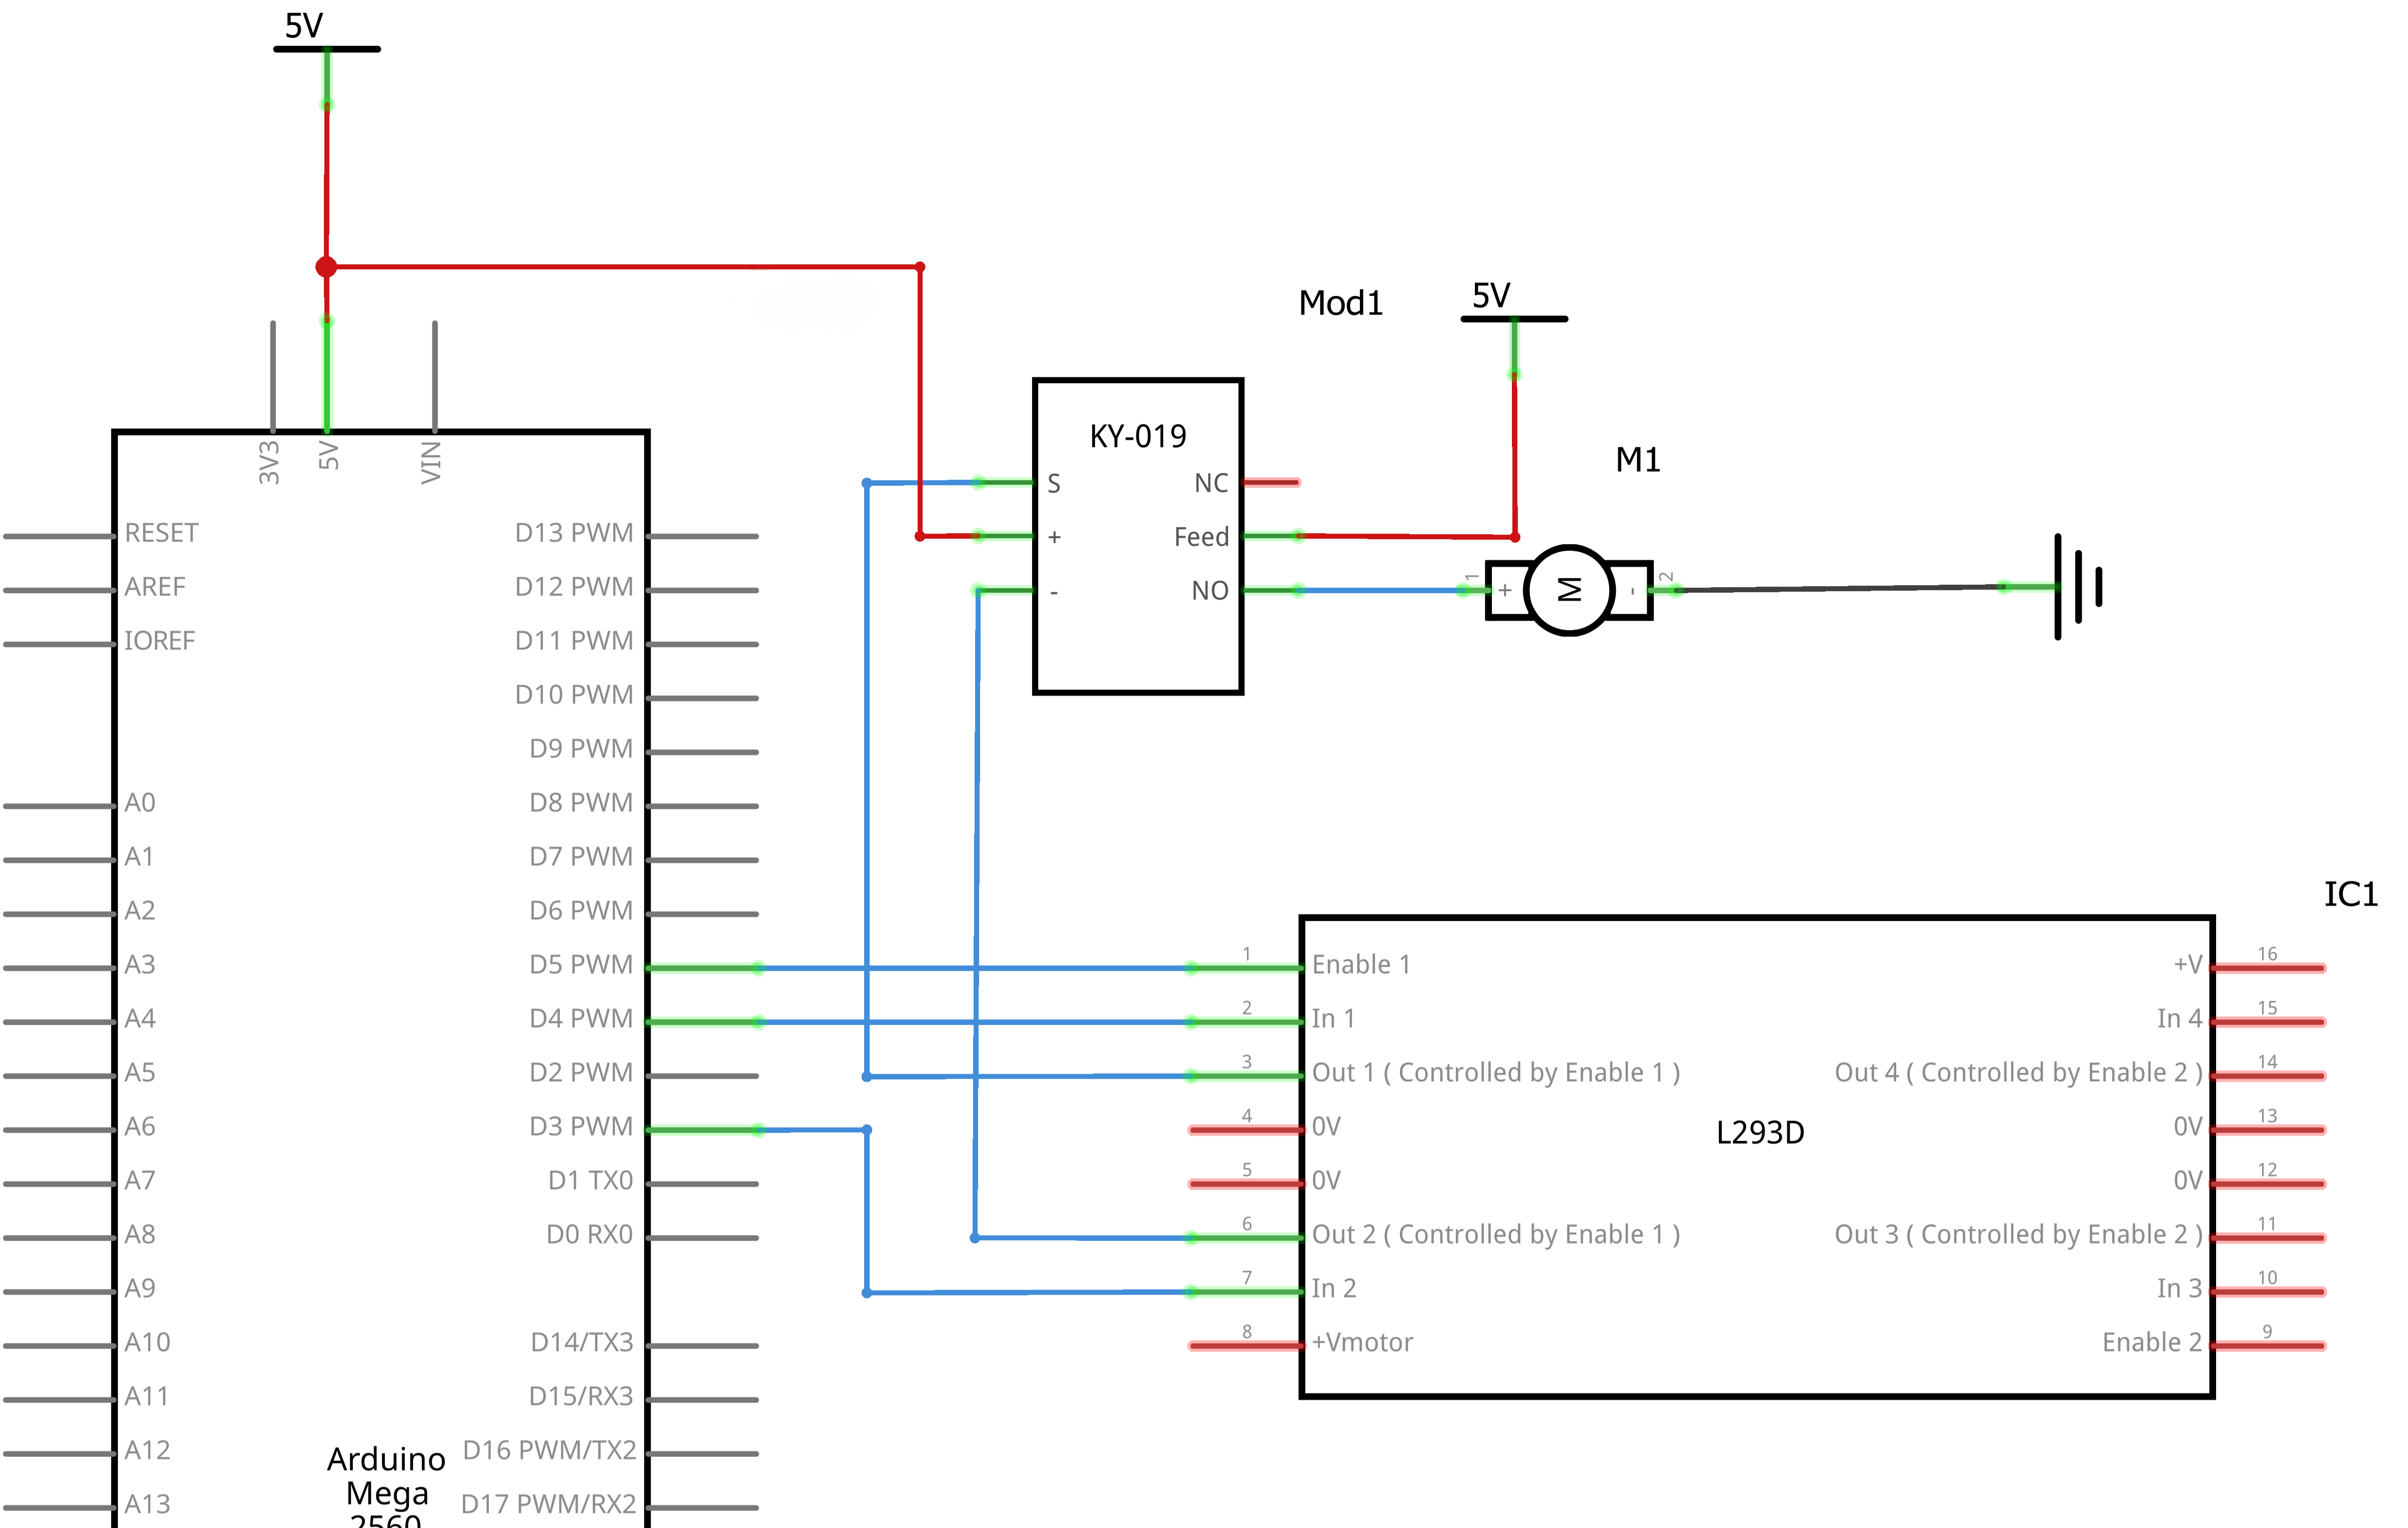Select the IC1 label
2408x1528 pixels.
tap(2351, 894)
